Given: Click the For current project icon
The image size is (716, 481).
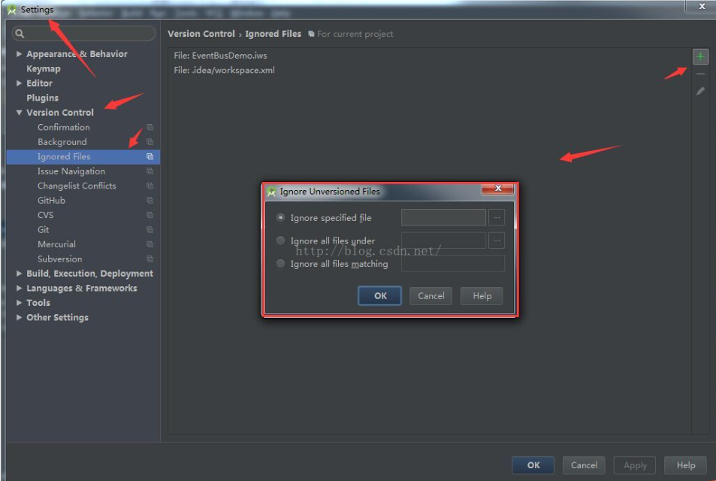Looking at the screenshot, I should pos(311,34).
